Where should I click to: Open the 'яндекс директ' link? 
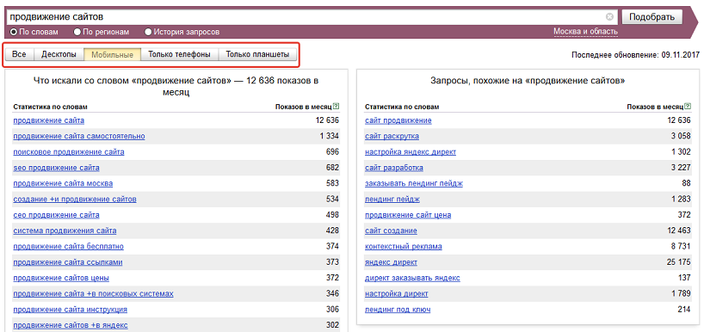pos(391,262)
